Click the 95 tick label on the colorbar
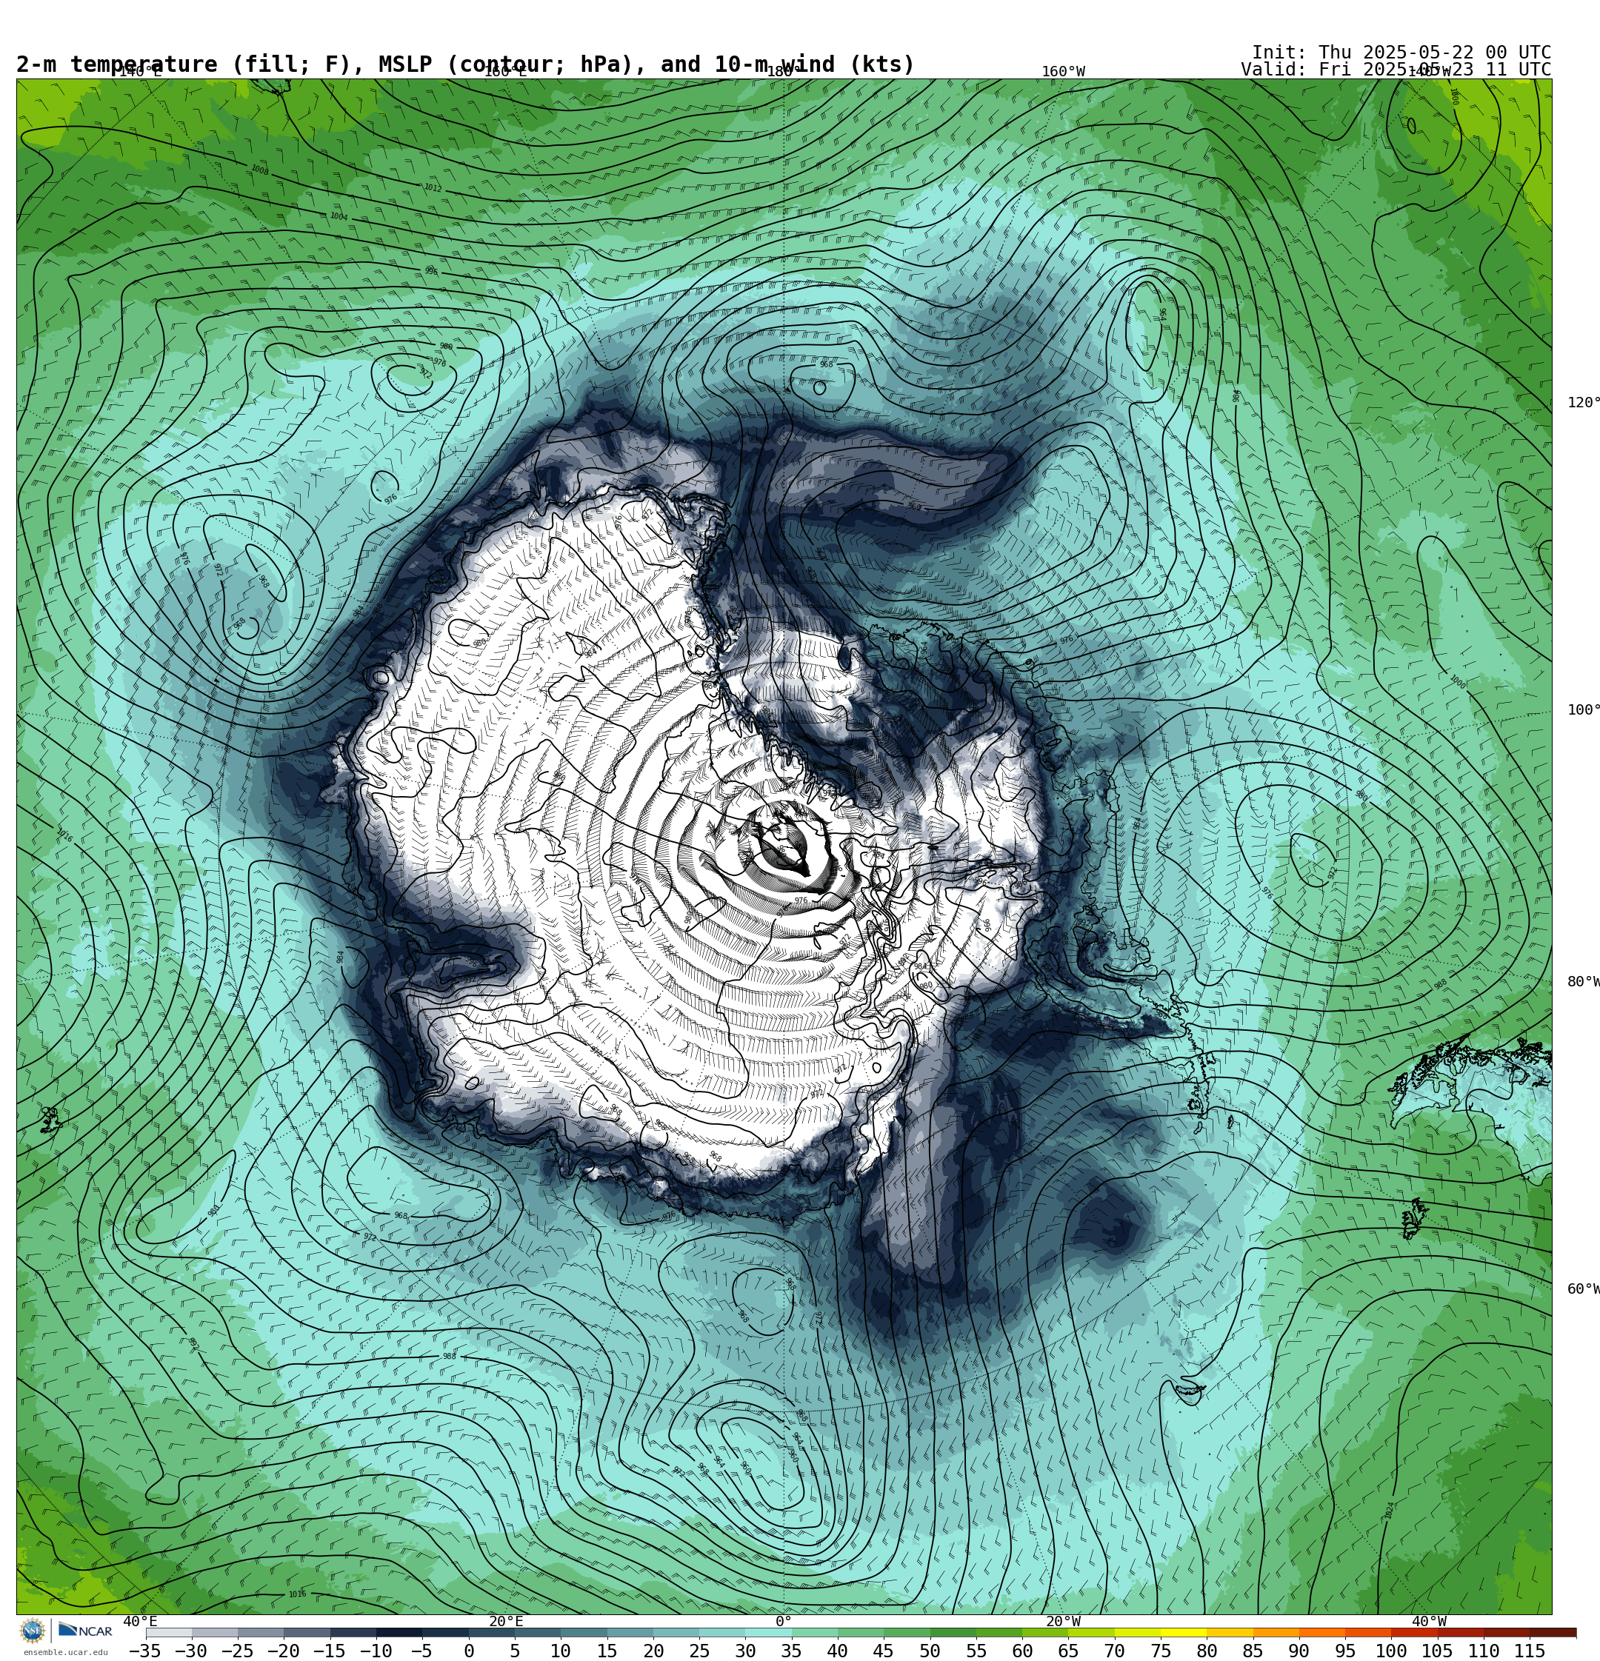The width and height of the screenshot is (1600, 1661). click(x=1344, y=1651)
